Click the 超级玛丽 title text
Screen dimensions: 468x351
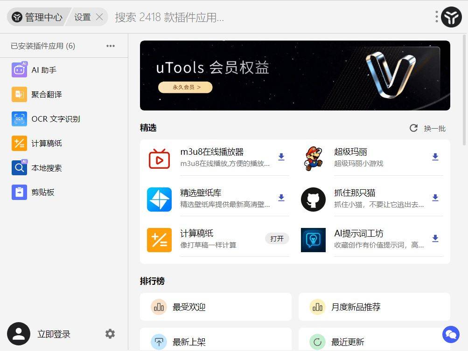[x=351, y=152]
